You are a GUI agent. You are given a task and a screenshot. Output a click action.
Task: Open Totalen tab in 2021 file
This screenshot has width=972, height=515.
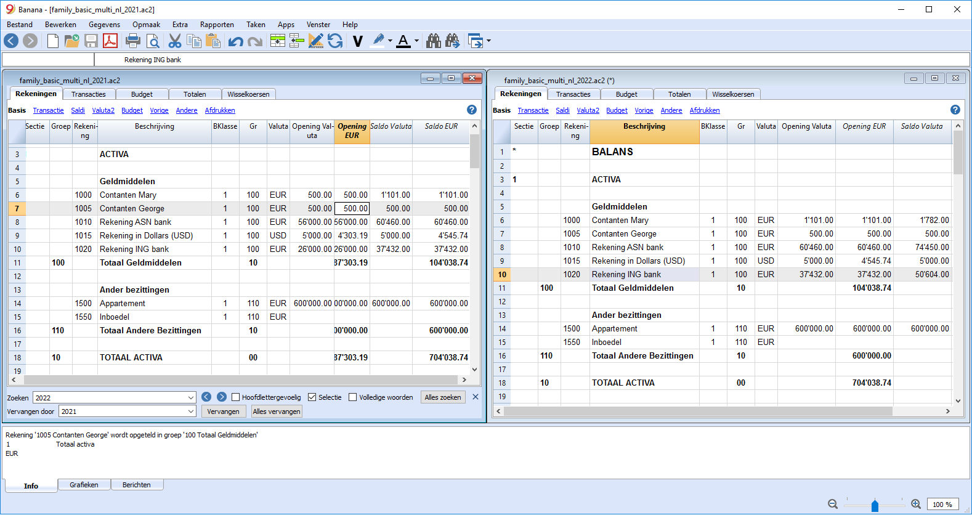pyautogui.click(x=195, y=94)
